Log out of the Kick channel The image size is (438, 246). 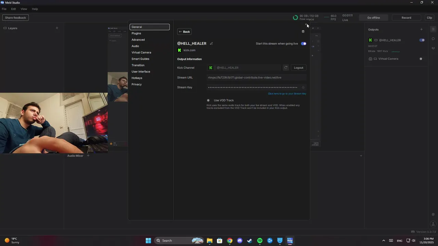coord(298,68)
